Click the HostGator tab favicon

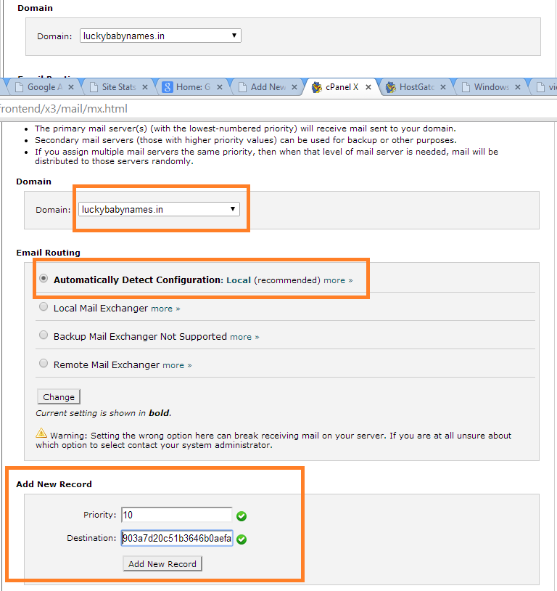click(392, 87)
